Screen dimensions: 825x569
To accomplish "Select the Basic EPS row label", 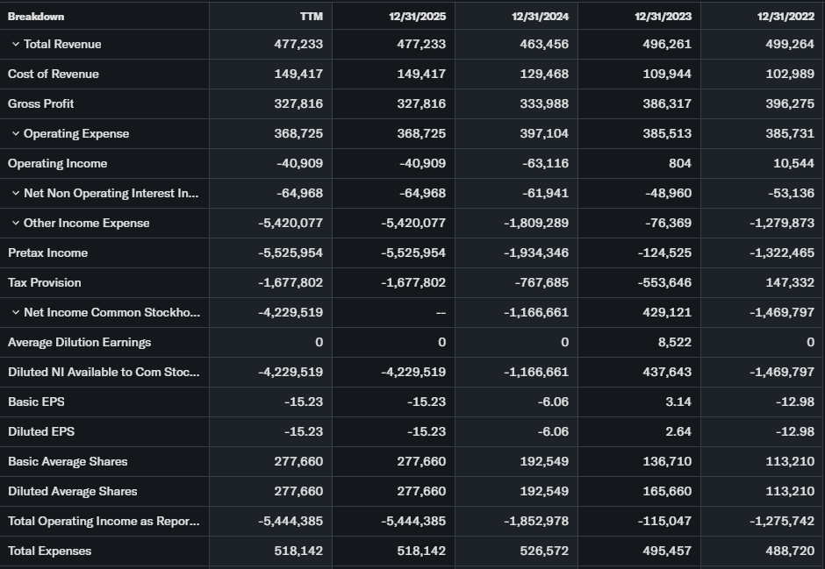I will click(36, 402).
